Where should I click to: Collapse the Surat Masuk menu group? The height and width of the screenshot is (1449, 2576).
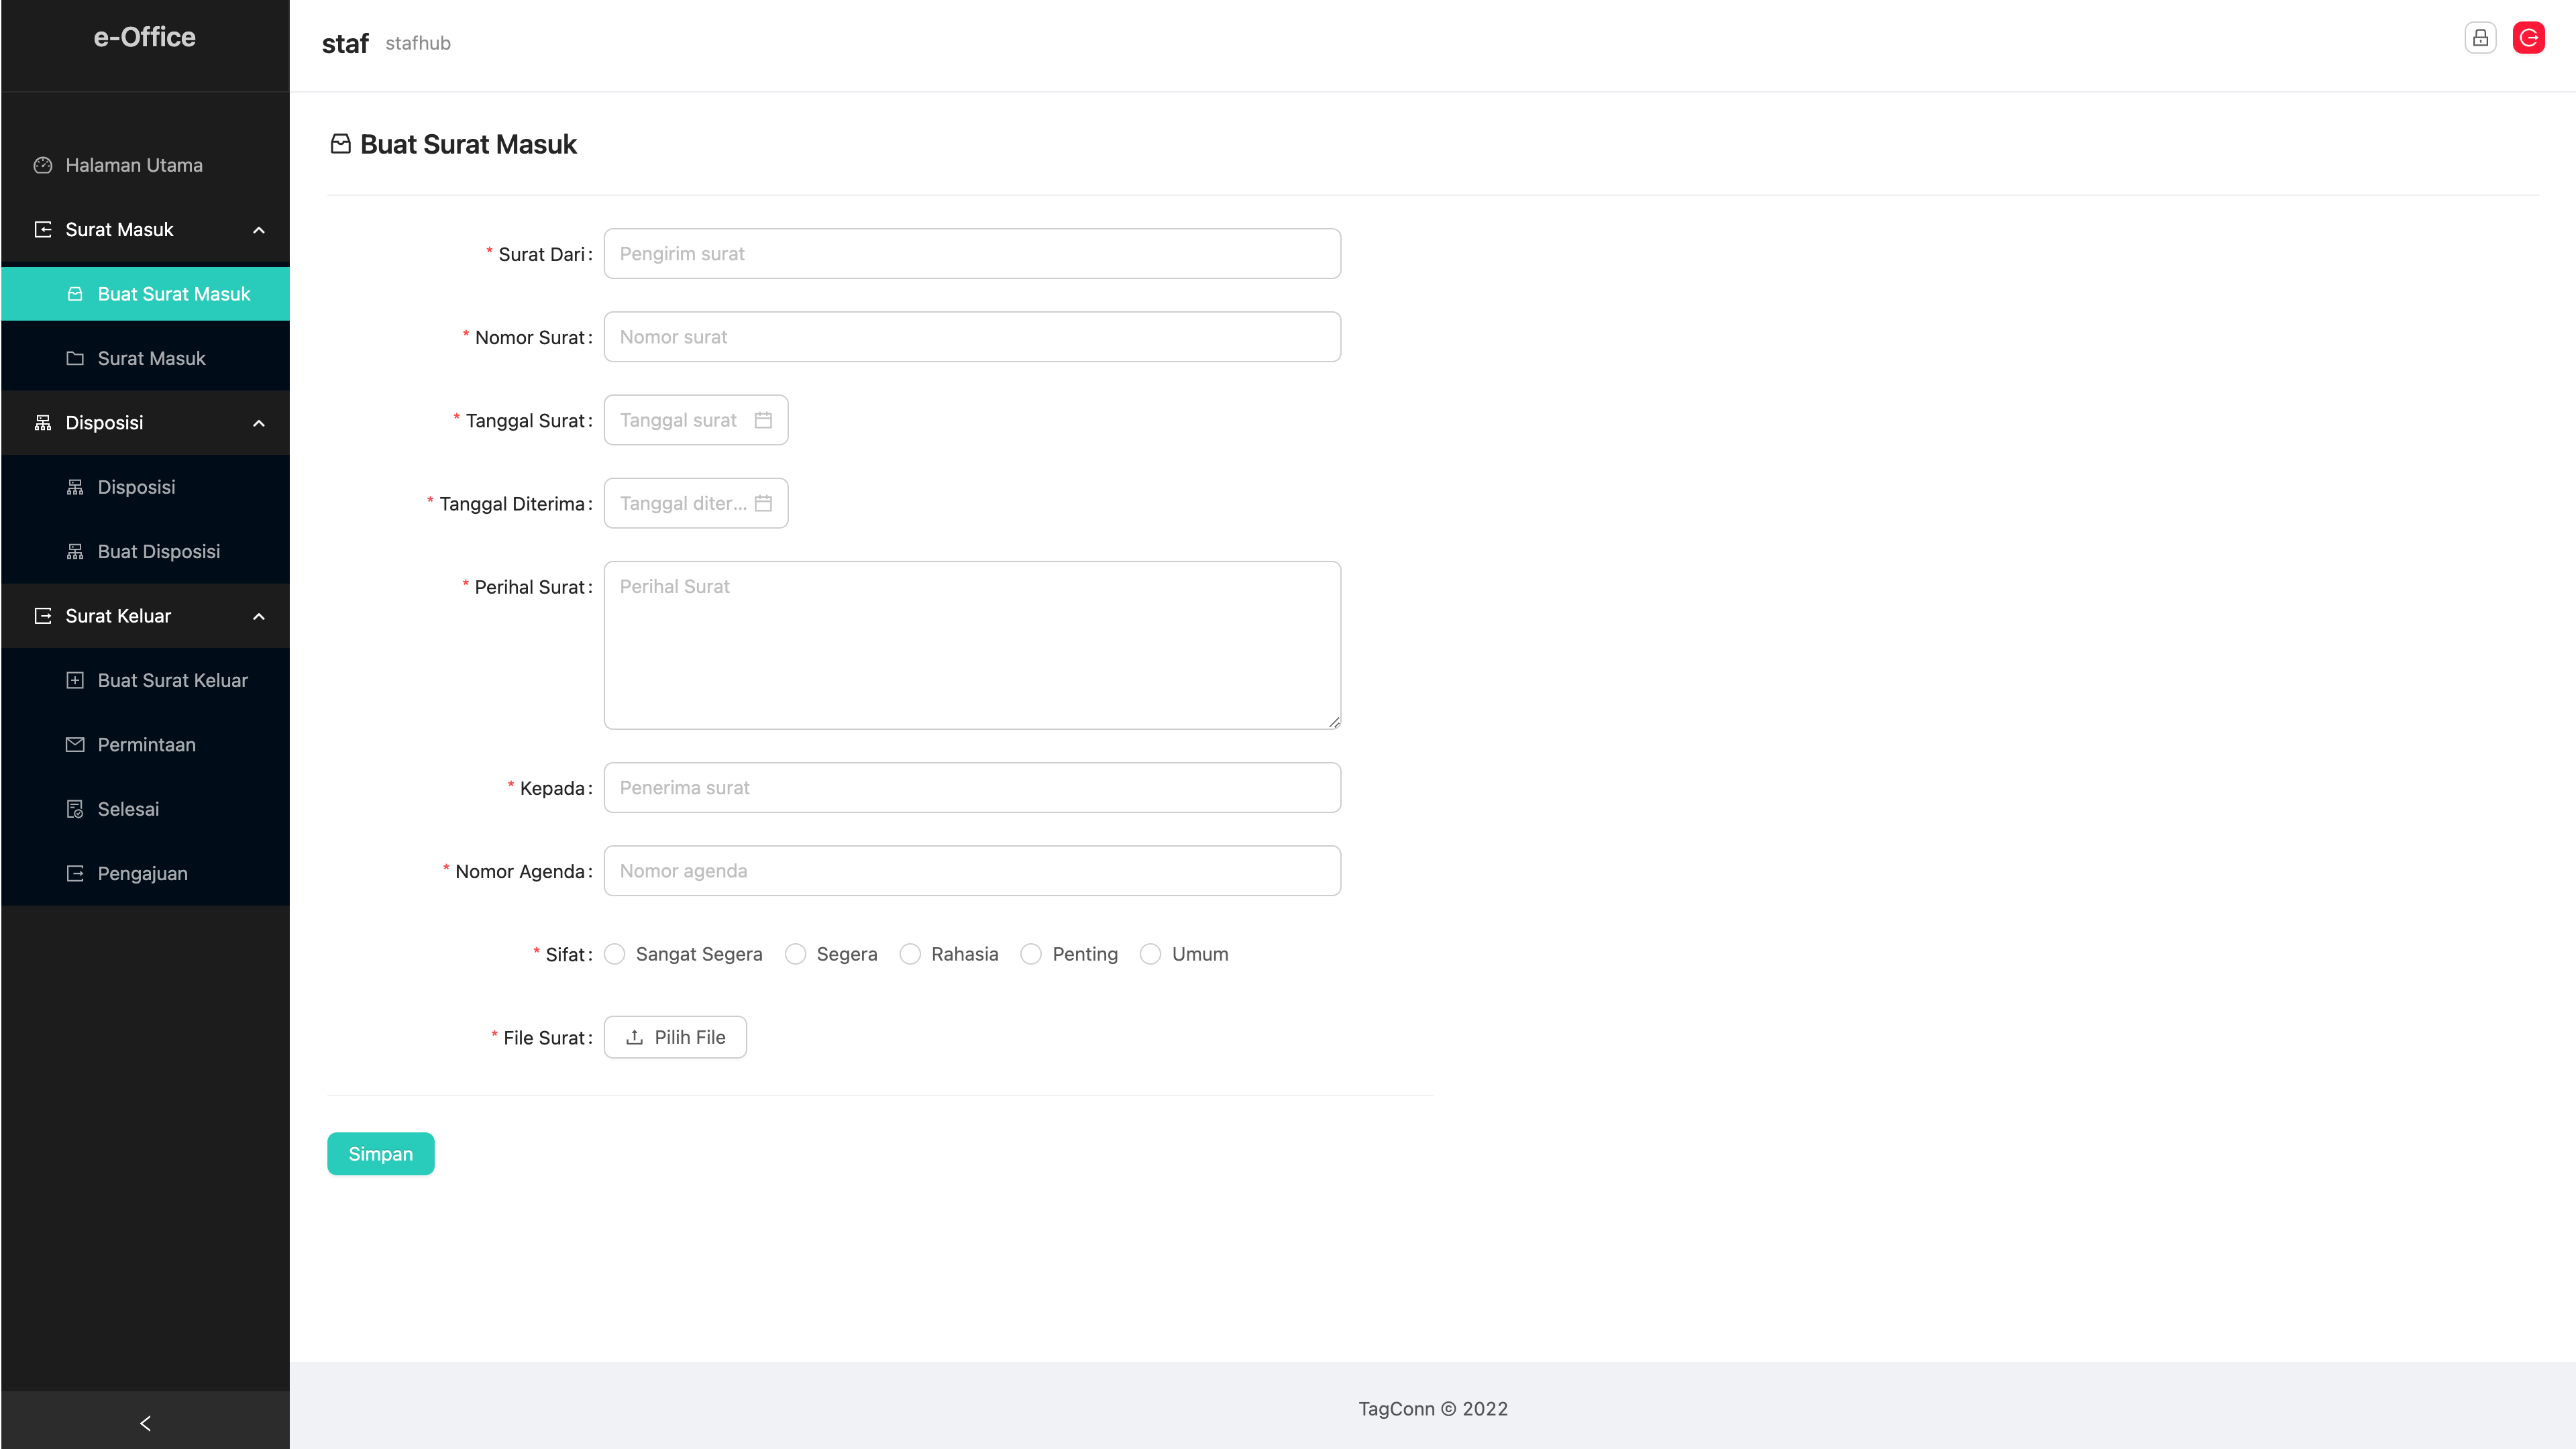coord(259,230)
